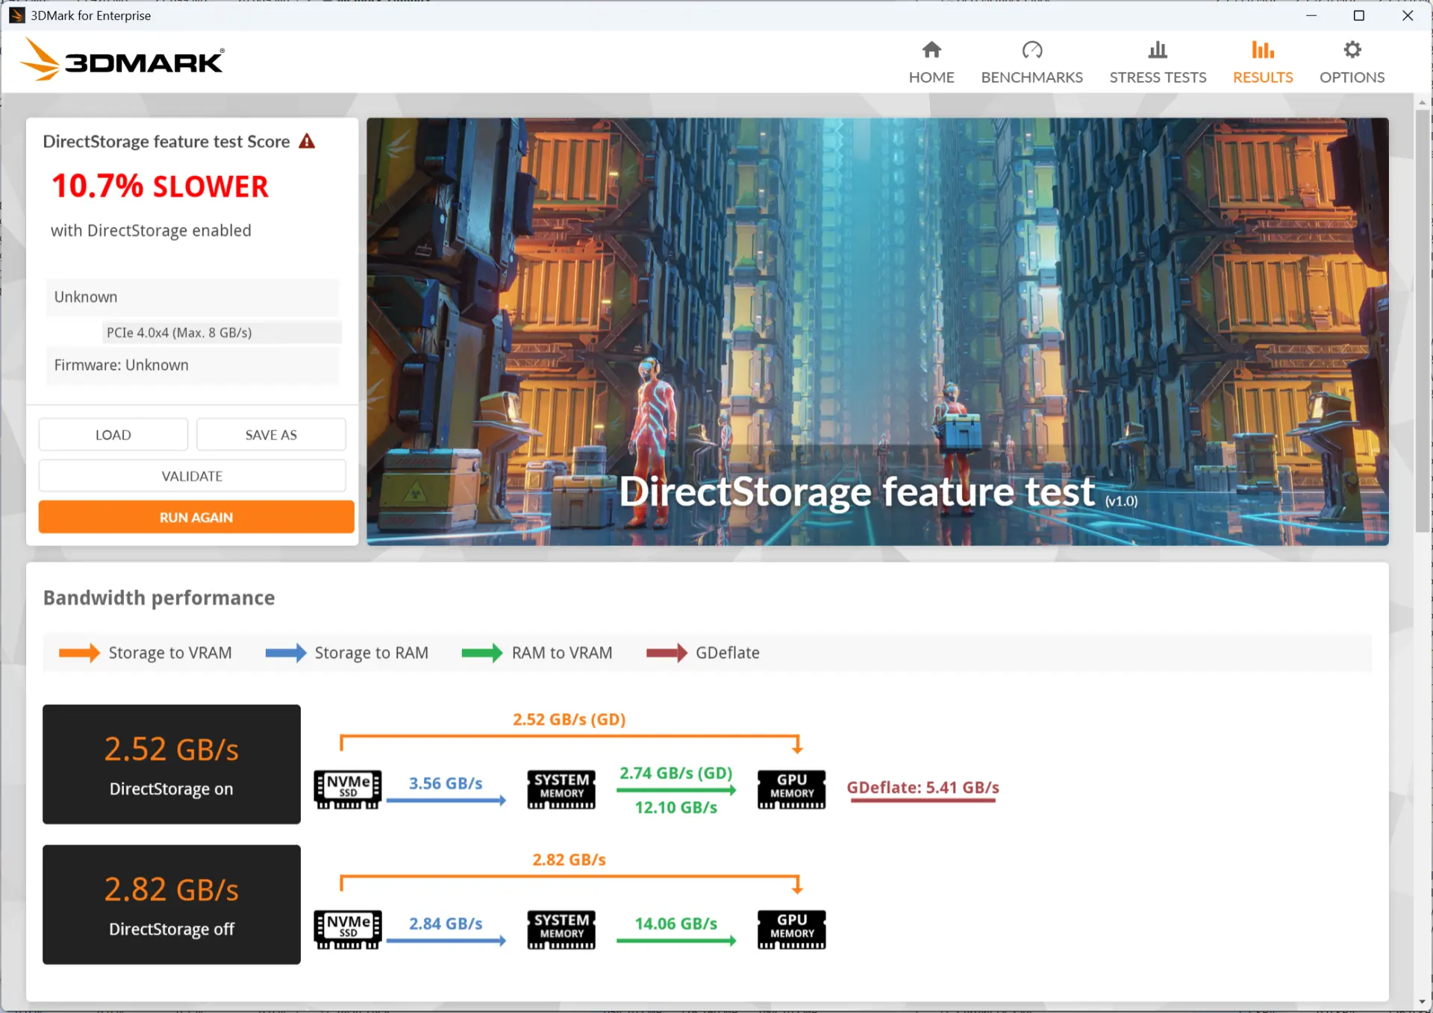Click the GDeflate: 5.41 GB/s value
This screenshot has width=1433, height=1013.
[x=923, y=788]
